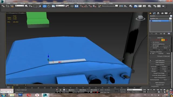
Task: Switch to the Create command panel tab
Action: (x=150, y=13)
